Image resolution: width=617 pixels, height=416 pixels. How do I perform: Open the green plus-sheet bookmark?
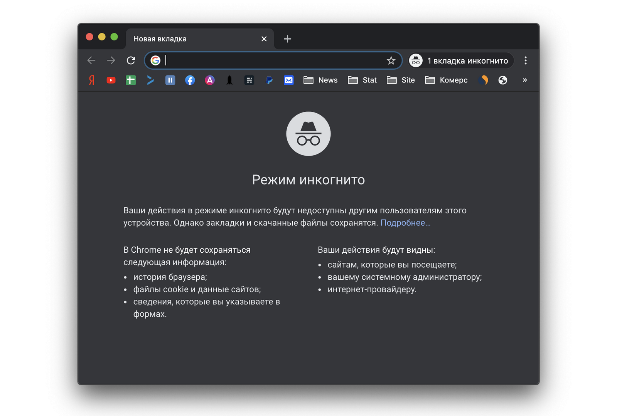131,80
